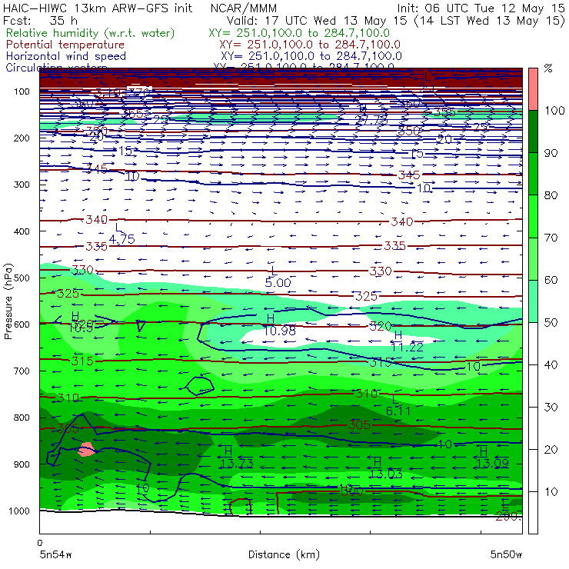Click the 'HAIC-HIWC 13km ARW-GFS init' title

97,8
